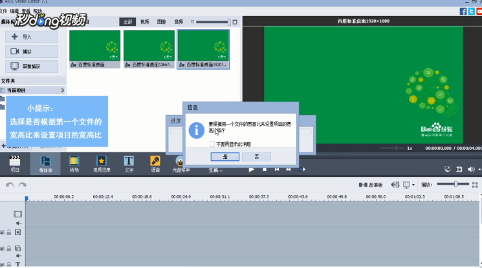Screen dimensions: 482x268
Task: Lock the video effects track
Action: (x=9, y=232)
